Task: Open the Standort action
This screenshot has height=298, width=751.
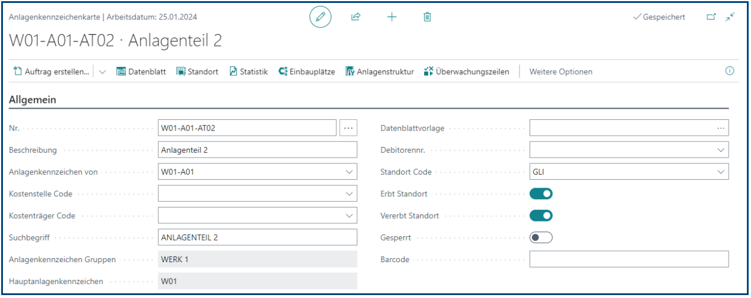Action: pos(197,72)
